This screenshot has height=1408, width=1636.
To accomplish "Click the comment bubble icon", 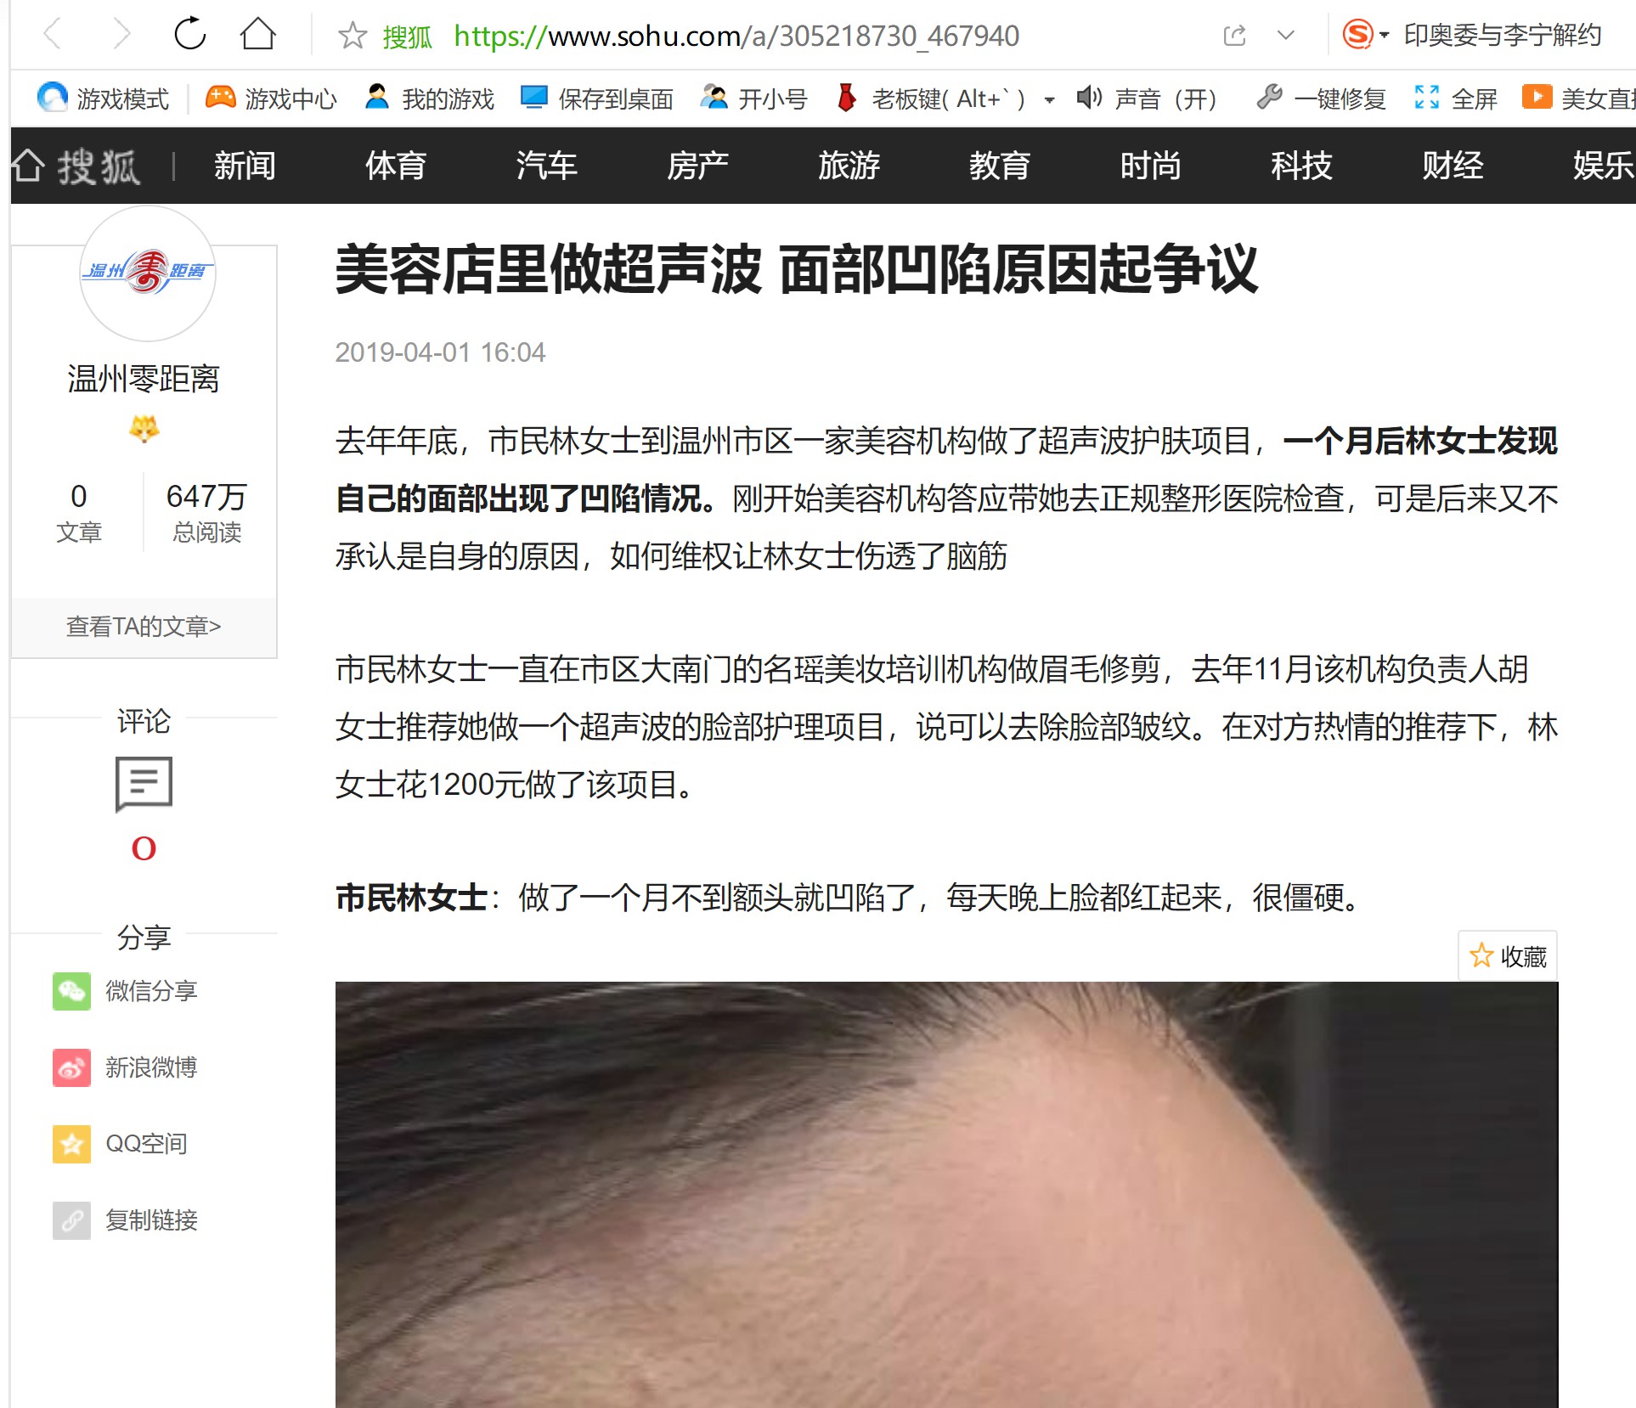I will coord(144,784).
